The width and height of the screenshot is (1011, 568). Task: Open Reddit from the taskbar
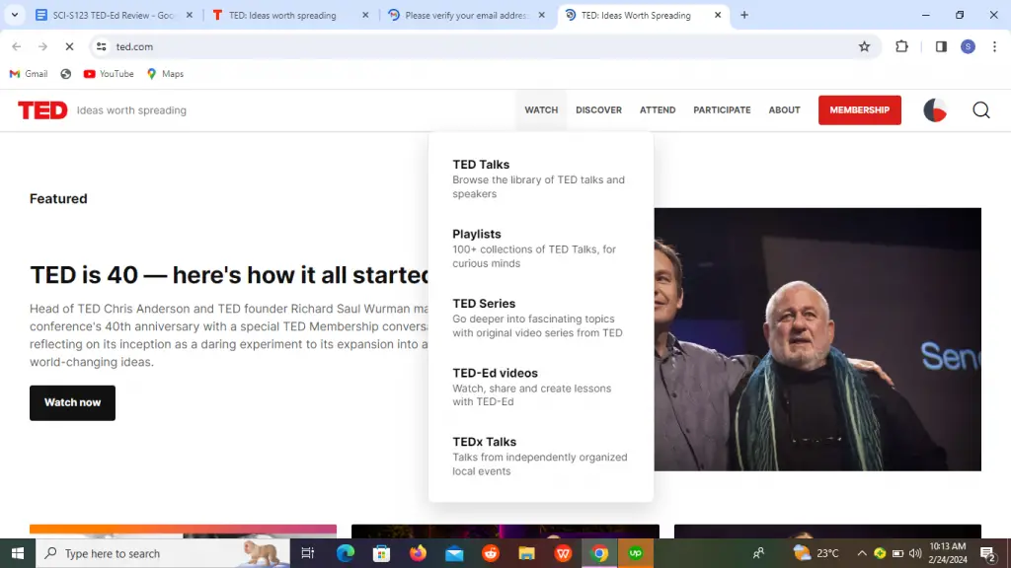491,553
